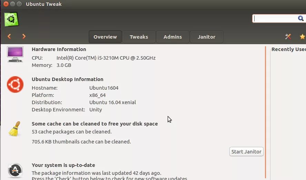306x180 pixels.
Task: Select '53 cache packages can be cleaned.'
Action: click(72, 132)
